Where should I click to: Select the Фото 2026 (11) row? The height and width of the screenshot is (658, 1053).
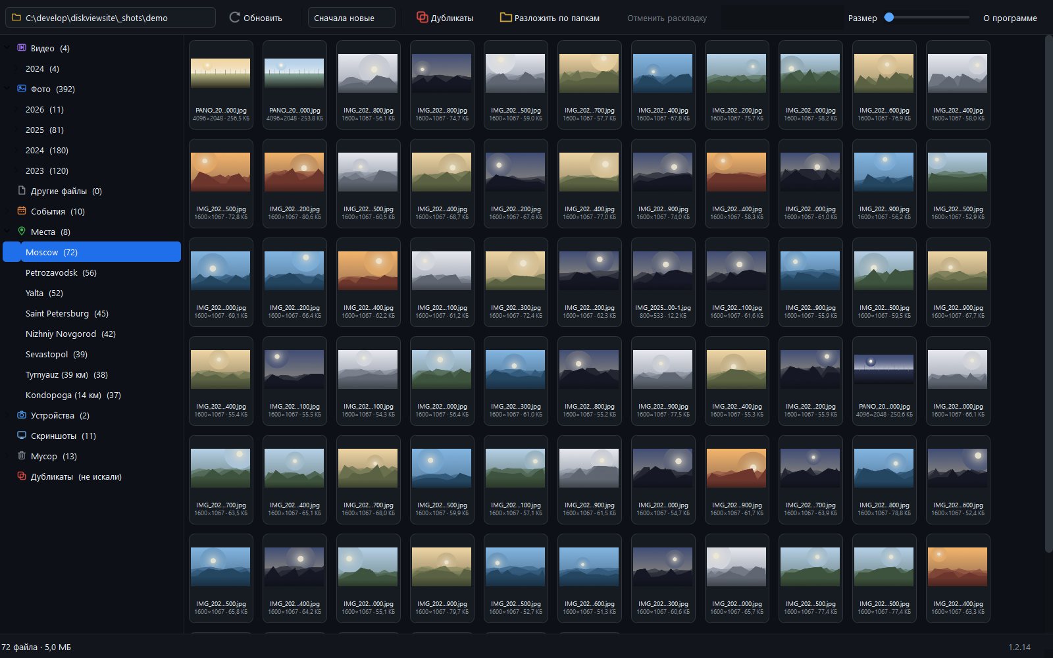tap(92, 110)
